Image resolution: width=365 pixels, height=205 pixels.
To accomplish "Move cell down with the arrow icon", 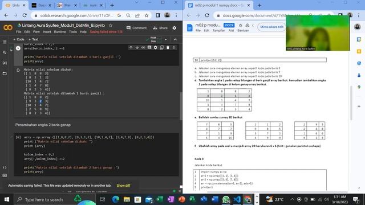I will (137, 47).
